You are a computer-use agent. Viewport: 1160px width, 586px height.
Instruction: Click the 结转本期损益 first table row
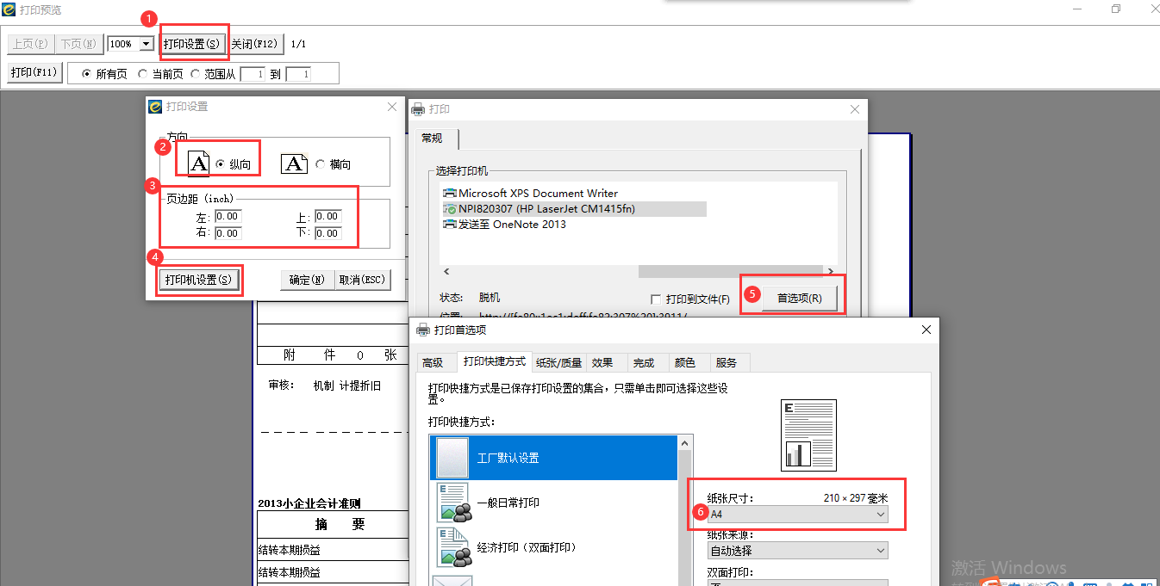click(x=333, y=550)
